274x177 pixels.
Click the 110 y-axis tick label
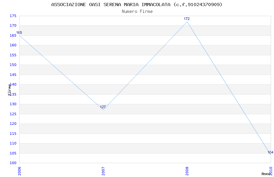pos(13,143)
